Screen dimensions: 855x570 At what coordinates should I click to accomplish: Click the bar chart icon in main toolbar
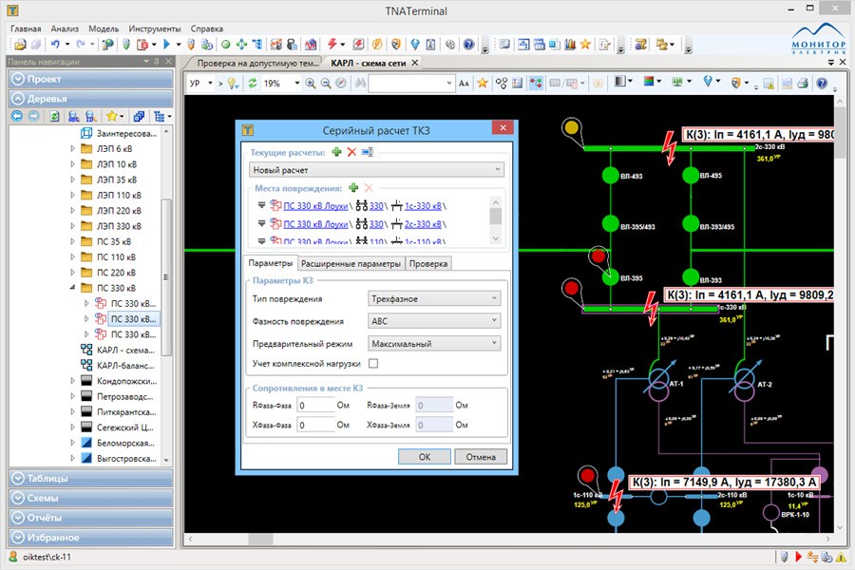tap(570, 45)
